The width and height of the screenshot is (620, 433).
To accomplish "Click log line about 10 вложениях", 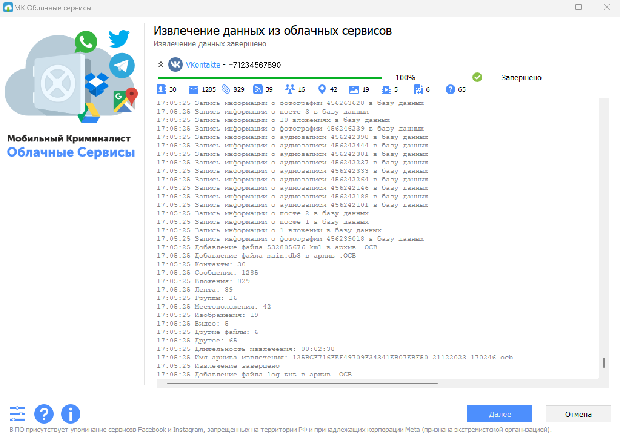I will pyautogui.click(x=273, y=120).
